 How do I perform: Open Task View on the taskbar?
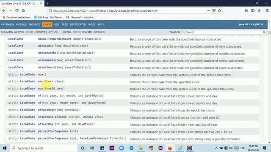pos(92,148)
